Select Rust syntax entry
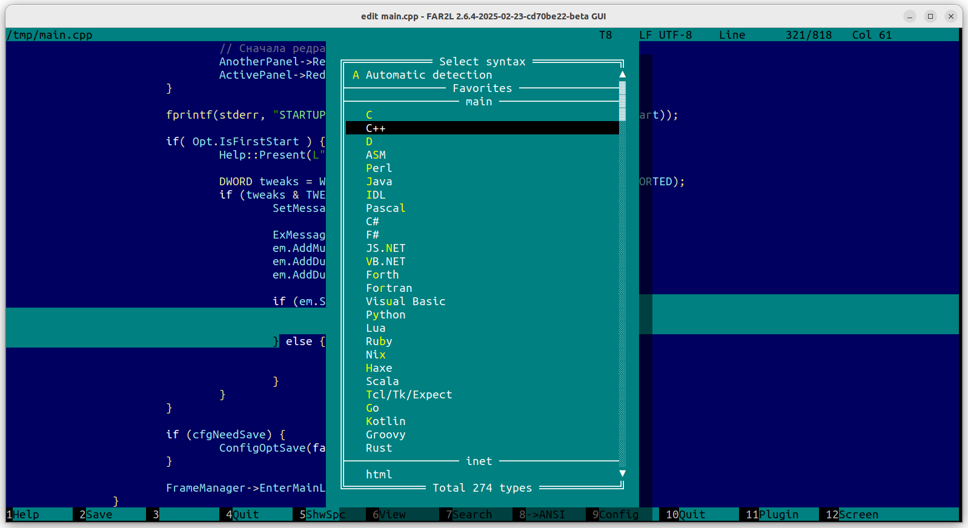This screenshot has height=528, width=968. (x=379, y=448)
